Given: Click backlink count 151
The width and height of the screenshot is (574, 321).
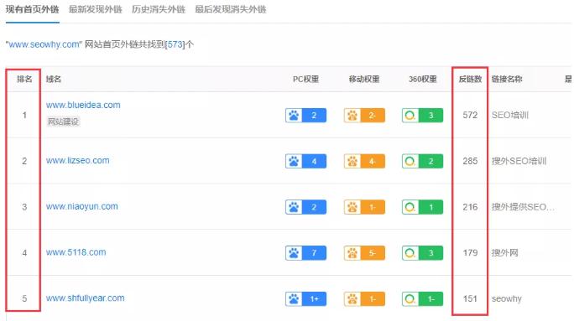Looking at the screenshot, I should pos(470,299).
